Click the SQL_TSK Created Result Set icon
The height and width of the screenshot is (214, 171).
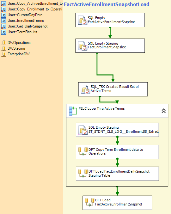pyautogui.click(x=85, y=89)
